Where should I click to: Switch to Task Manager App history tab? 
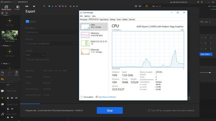tap(104, 19)
